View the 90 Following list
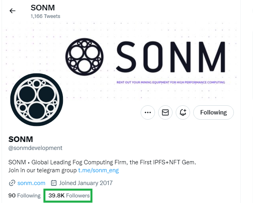 [24, 195]
